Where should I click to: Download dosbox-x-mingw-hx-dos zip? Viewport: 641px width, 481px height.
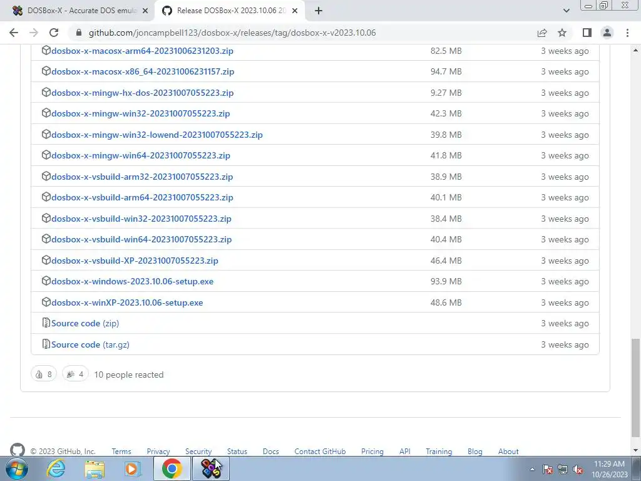coord(142,93)
